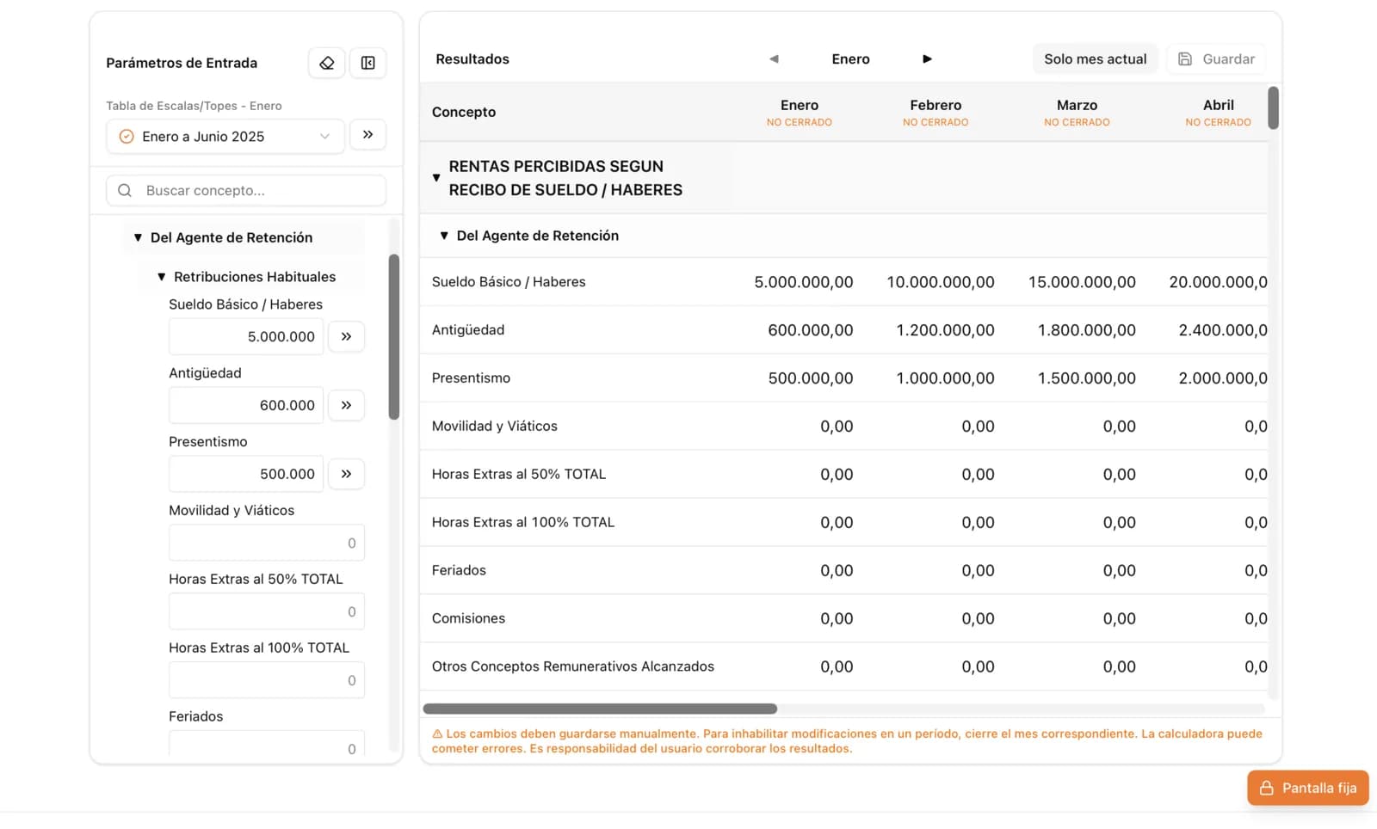This screenshot has width=1377, height=829.
Task: Collapse Del Agente de Retención results group
Action: click(444, 236)
